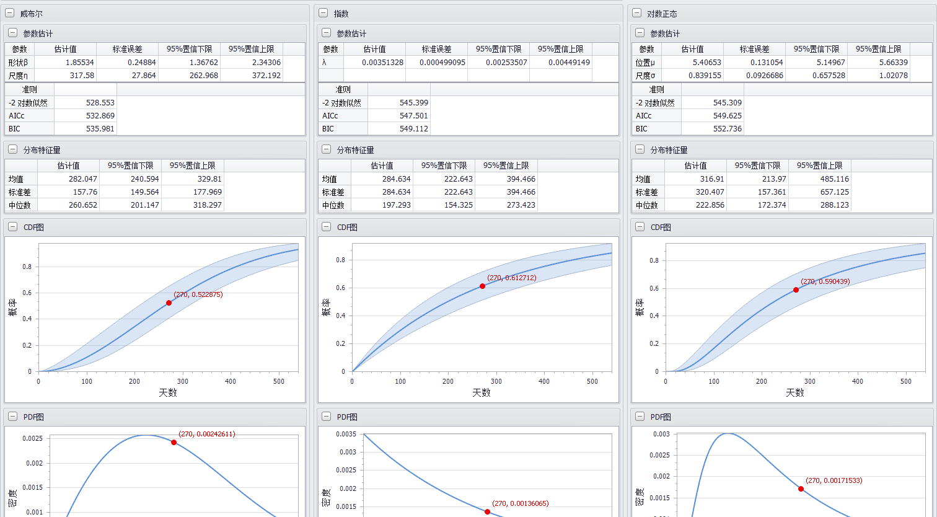
Task: Collapse the 指数 distribution panel
Action: click(323, 14)
